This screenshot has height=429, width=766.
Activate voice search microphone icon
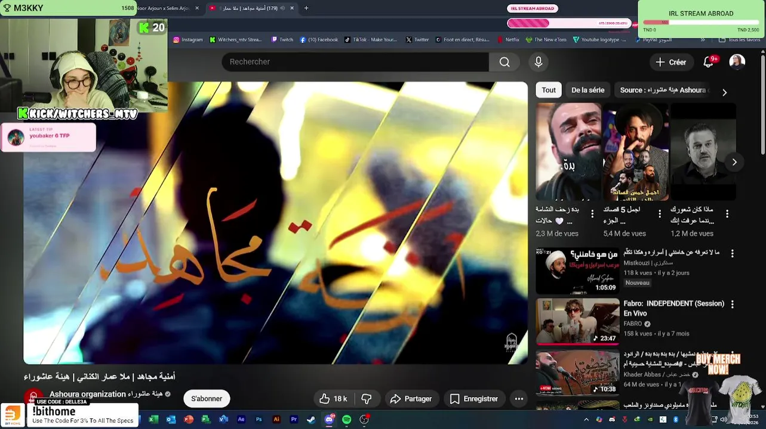coord(538,62)
